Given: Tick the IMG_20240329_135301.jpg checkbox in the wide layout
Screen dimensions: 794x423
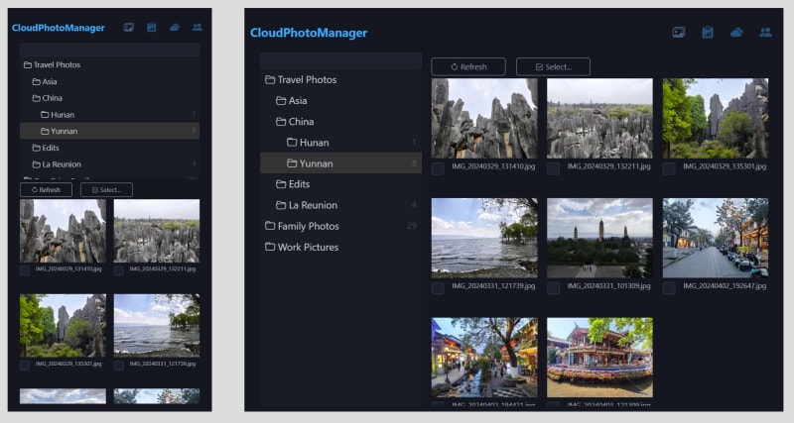Looking at the screenshot, I should point(669,168).
